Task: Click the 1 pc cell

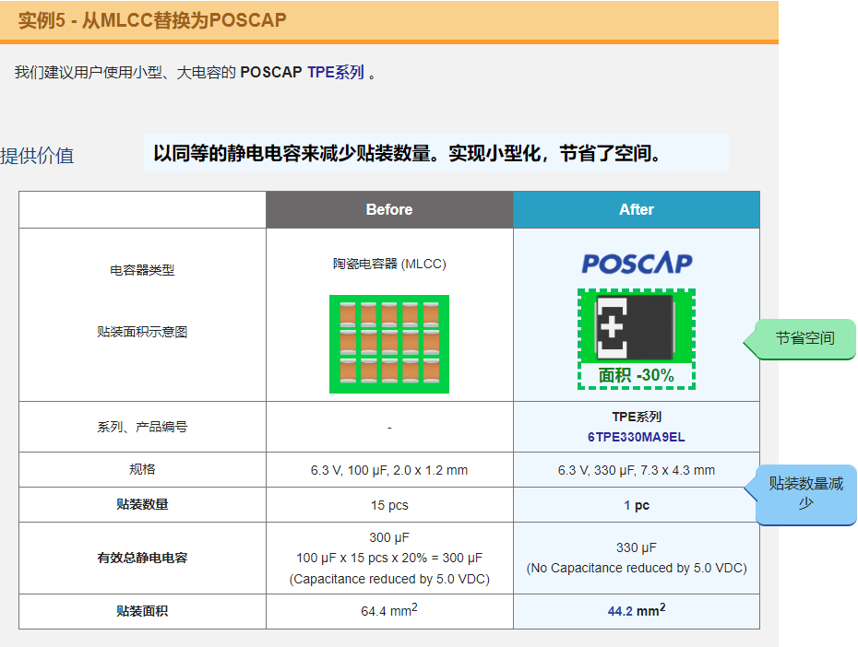Action: [x=637, y=505]
